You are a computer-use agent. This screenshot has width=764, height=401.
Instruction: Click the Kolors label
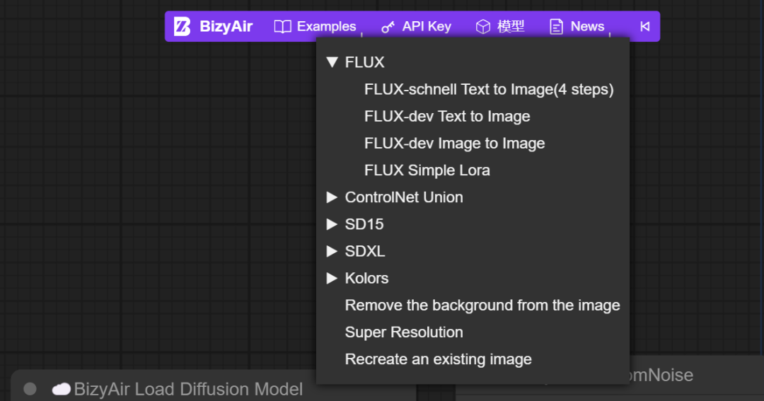366,278
